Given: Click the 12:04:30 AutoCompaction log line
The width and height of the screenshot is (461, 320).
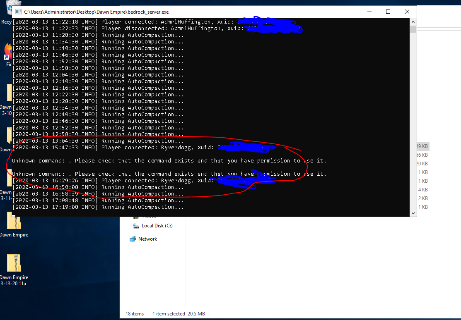Looking at the screenshot, I should (98, 75).
